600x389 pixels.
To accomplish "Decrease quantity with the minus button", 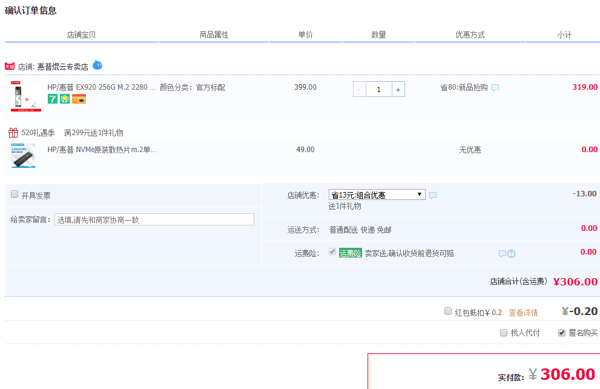I will point(359,90).
